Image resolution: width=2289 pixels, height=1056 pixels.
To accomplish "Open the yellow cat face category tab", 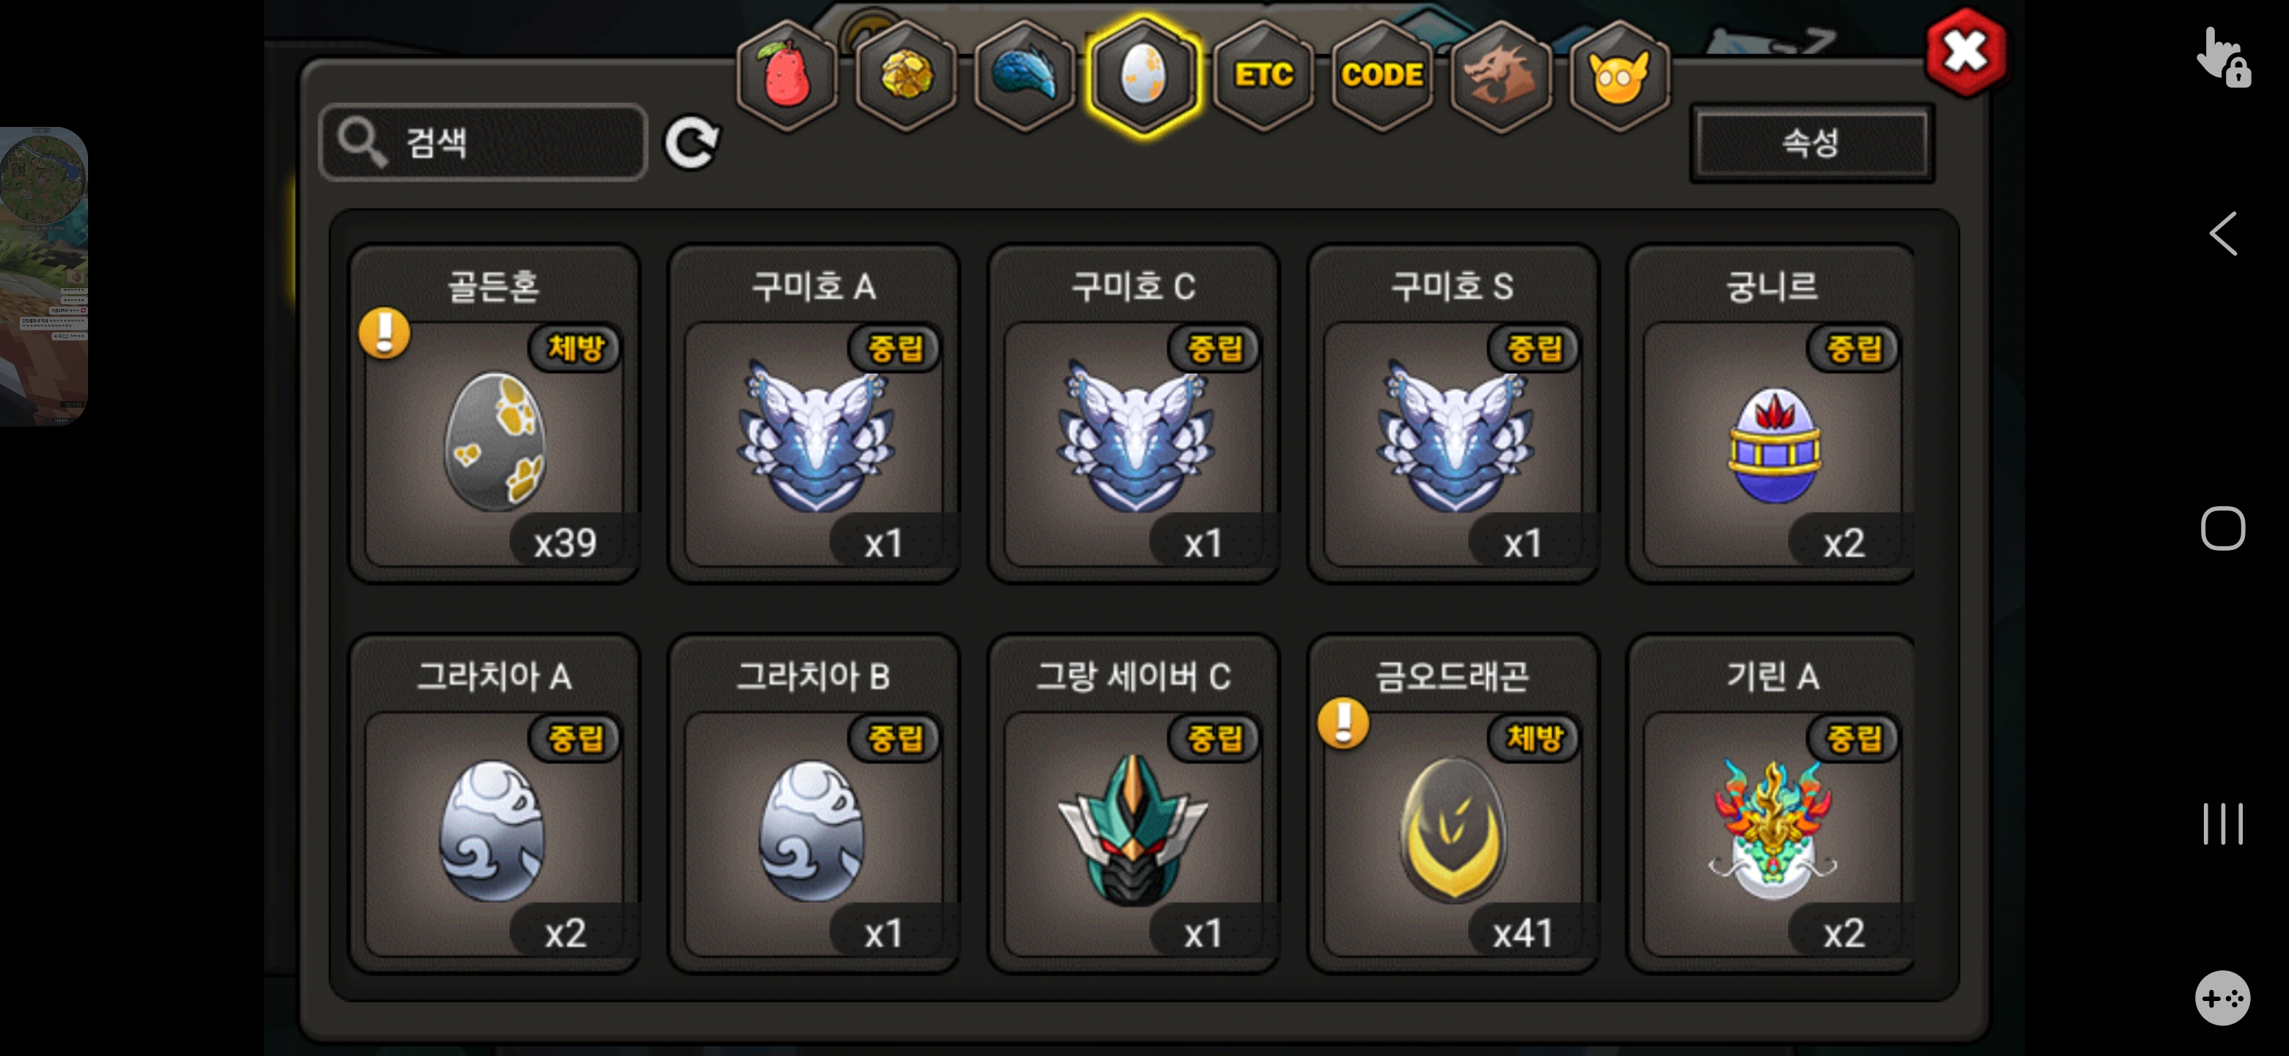I will [1619, 76].
